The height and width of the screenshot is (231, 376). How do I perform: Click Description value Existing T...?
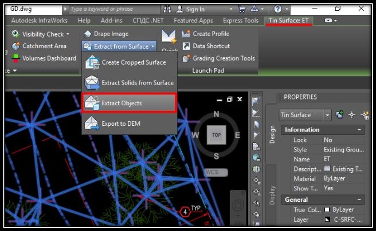coord(343,169)
